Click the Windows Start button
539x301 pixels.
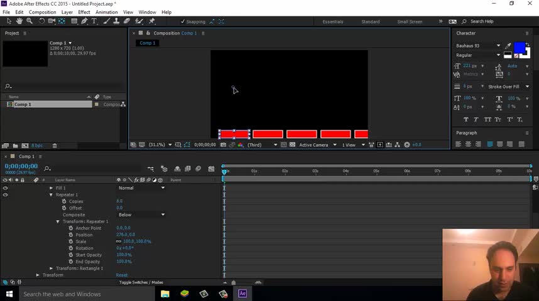9,294
